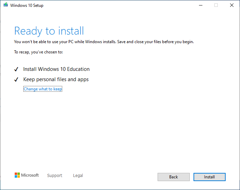
Task: Click 'Keep personal files and apps' text
Action: pyautogui.click(x=56, y=79)
